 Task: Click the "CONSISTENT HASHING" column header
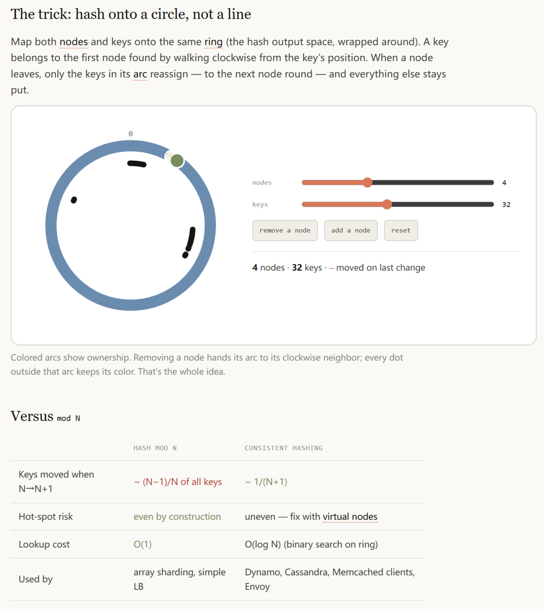[284, 448]
